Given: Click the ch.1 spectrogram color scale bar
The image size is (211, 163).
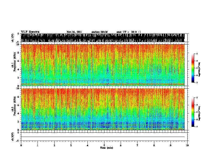Looking at the screenshot, I should 193,68.
